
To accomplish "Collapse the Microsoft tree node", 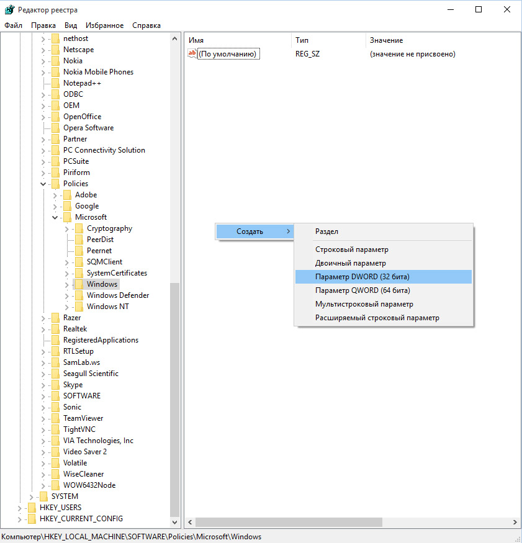I will (55, 217).
